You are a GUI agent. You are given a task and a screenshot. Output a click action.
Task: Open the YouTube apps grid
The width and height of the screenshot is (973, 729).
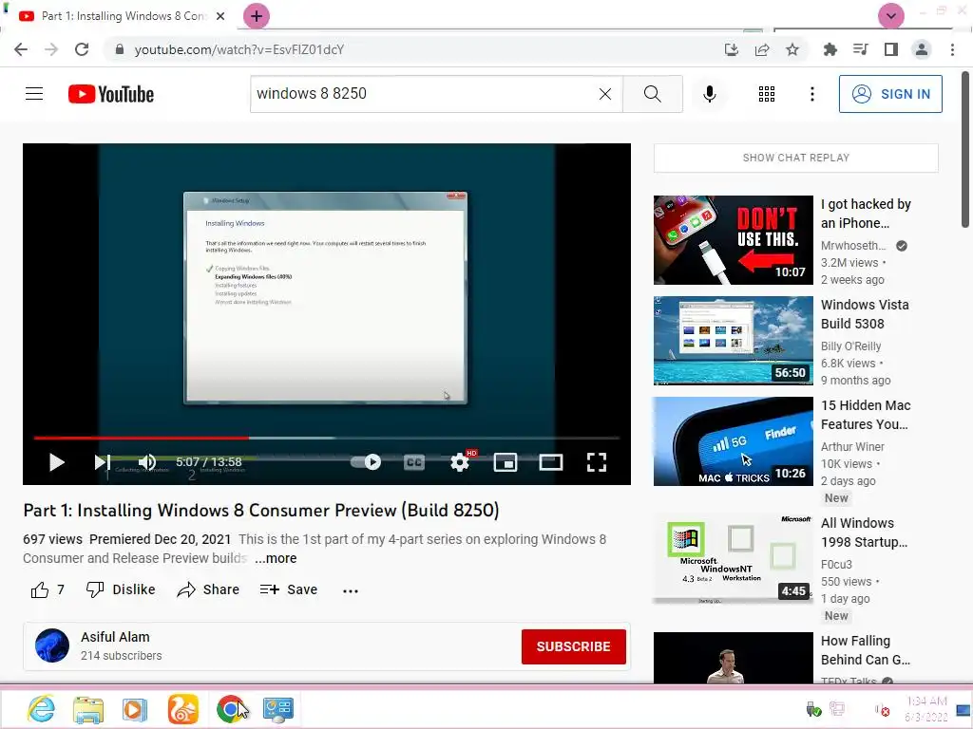[767, 94]
